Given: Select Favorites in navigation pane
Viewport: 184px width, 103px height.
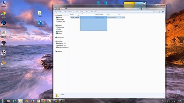Looking at the screenshot, I should [x=60, y=15].
